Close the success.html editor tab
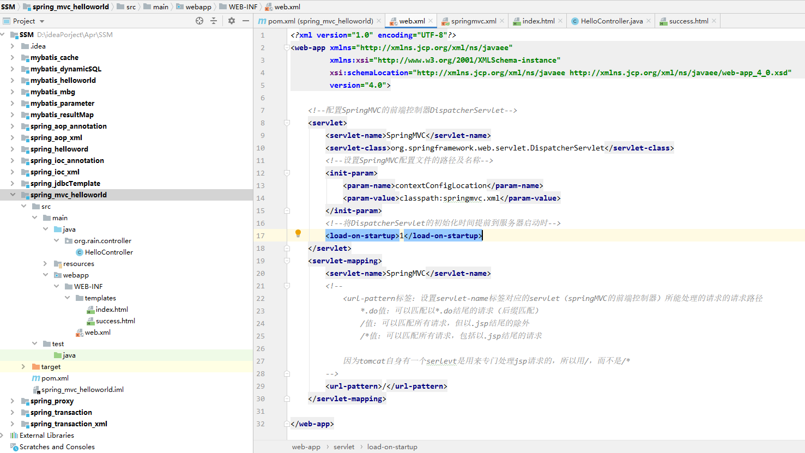This screenshot has width=805, height=453. pyautogui.click(x=714, y=21)
